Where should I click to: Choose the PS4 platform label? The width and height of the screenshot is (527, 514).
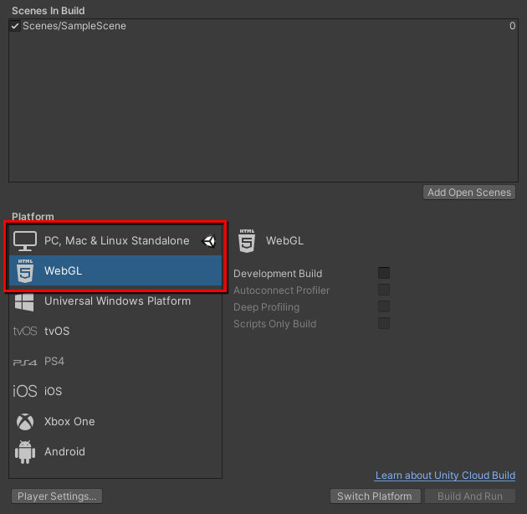(x=54, y=362)
